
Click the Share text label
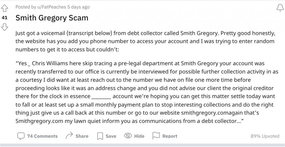click(82, 136)
